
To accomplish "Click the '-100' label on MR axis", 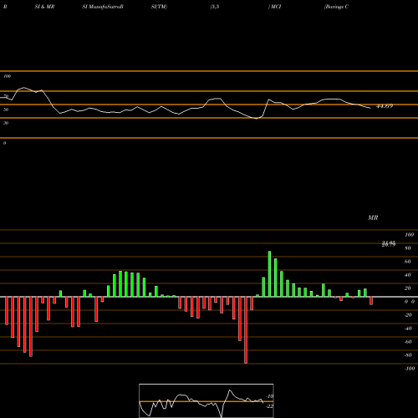I will tap(410, 369).
